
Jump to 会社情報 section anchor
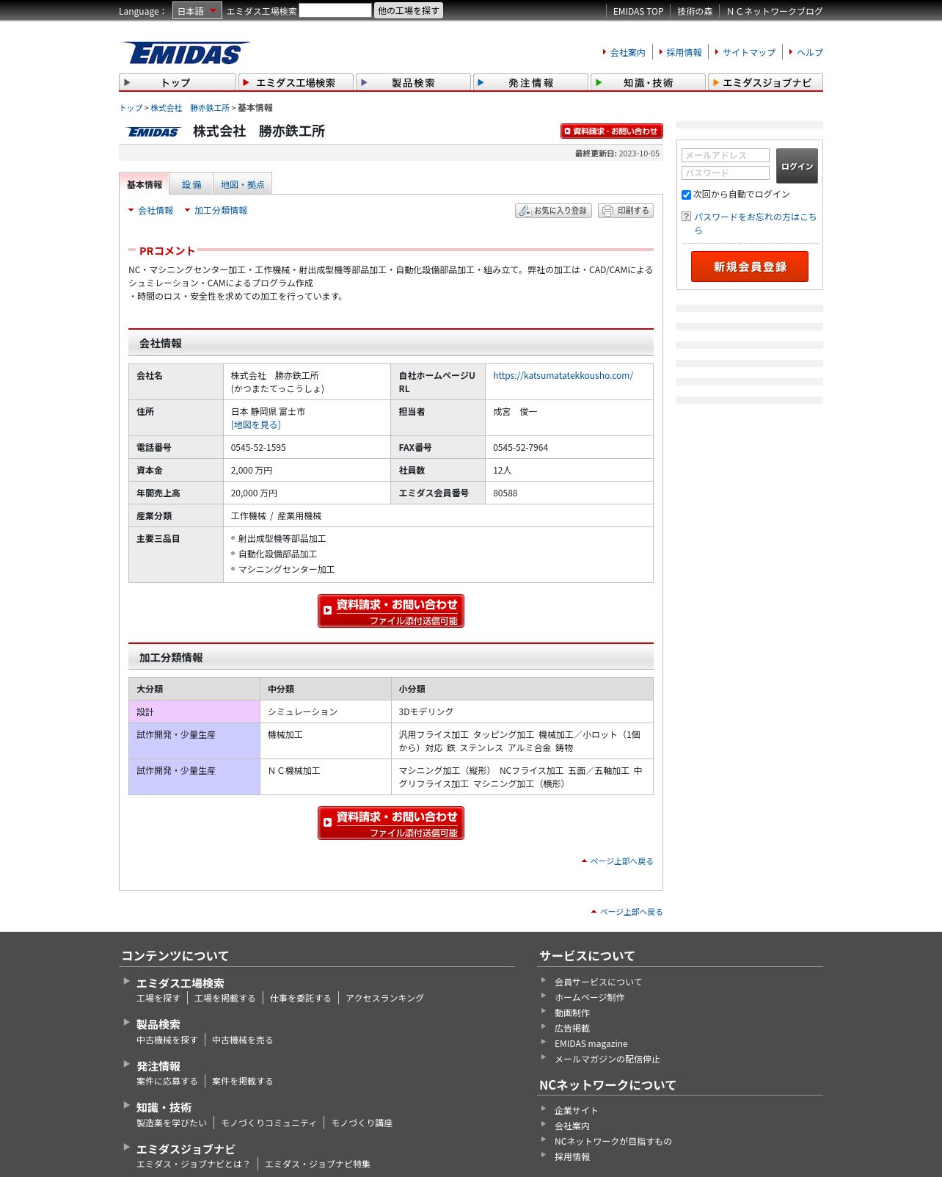click(156, 210)
